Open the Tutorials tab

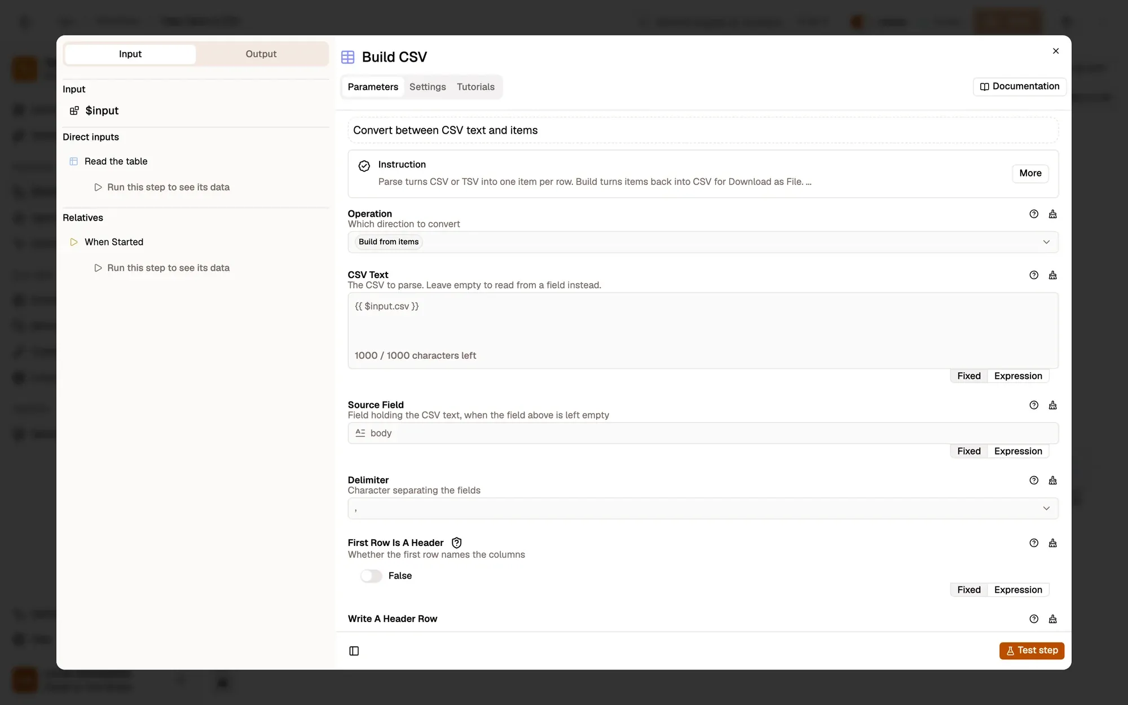click(x=475, y=87)
